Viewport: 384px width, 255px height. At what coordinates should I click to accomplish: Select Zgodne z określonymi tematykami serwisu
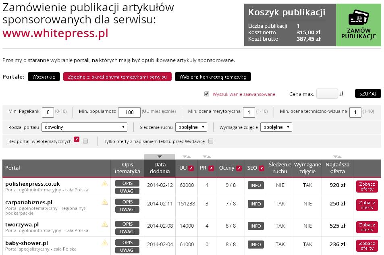117,77
